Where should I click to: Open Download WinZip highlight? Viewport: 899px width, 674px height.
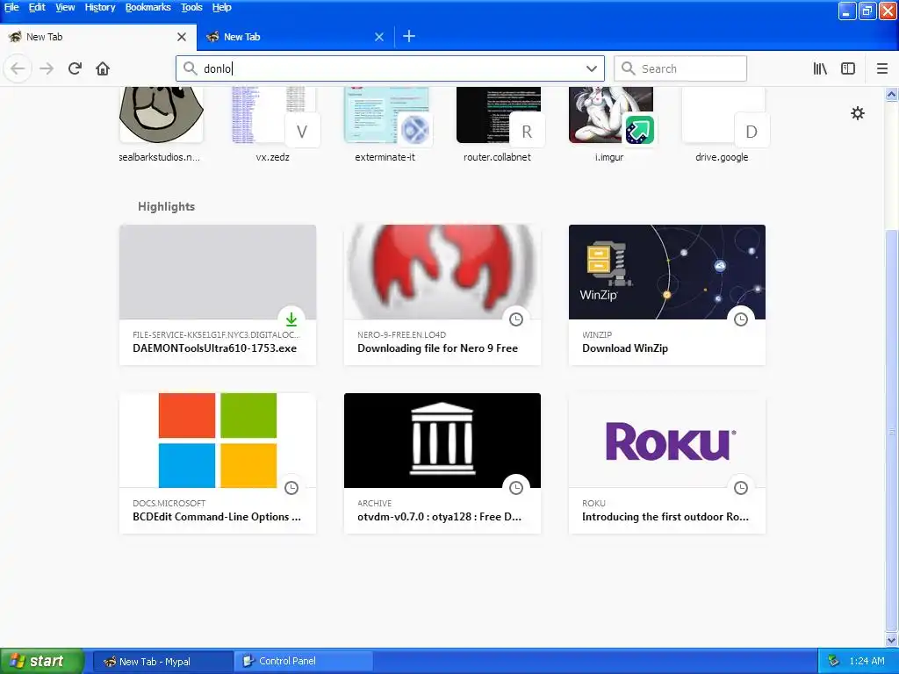(667, 295)
